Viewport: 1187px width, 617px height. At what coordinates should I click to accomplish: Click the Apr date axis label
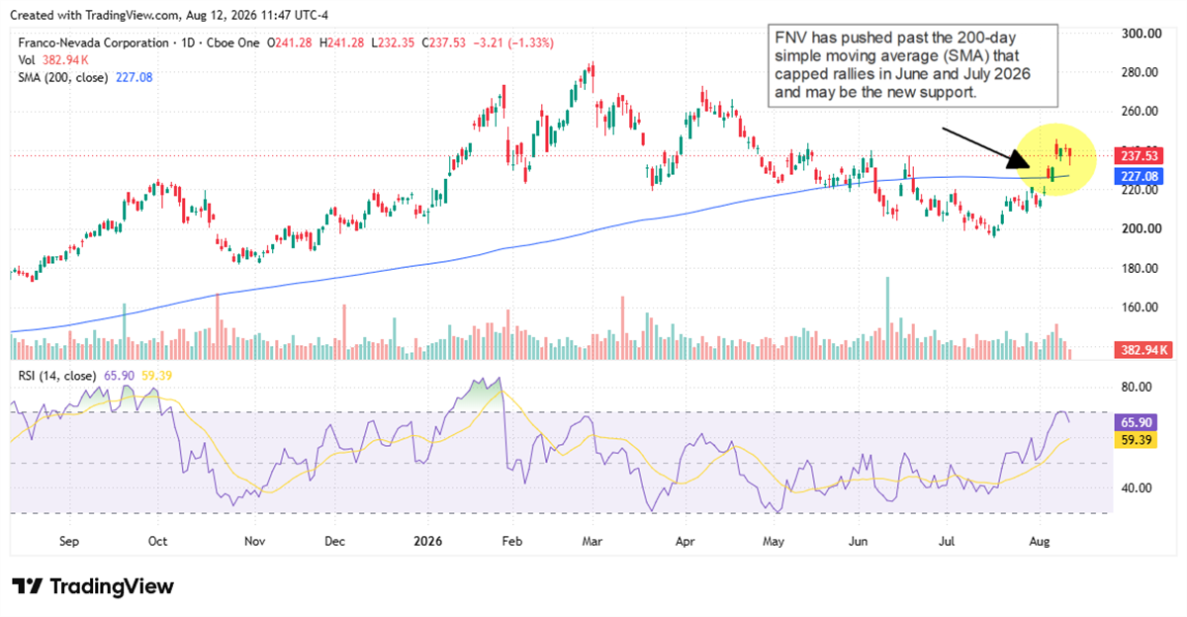tap(685, 542)
